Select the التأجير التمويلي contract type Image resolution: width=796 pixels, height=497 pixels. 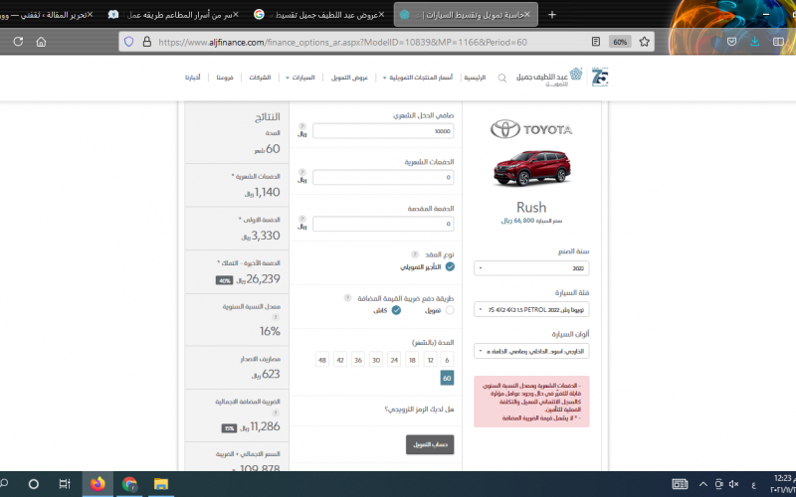pyautogui.click(x=450, y=266)
